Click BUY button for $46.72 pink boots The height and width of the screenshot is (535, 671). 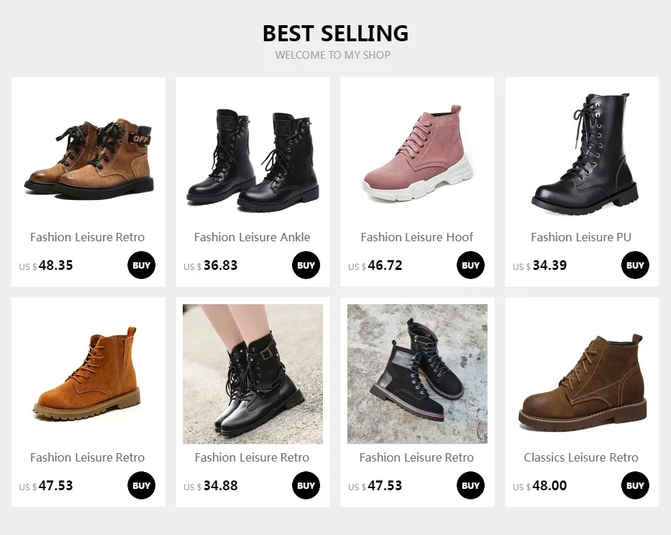point(470,265)
